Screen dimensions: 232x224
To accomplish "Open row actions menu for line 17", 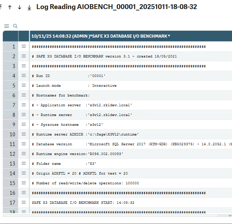I will pos(24,202).
